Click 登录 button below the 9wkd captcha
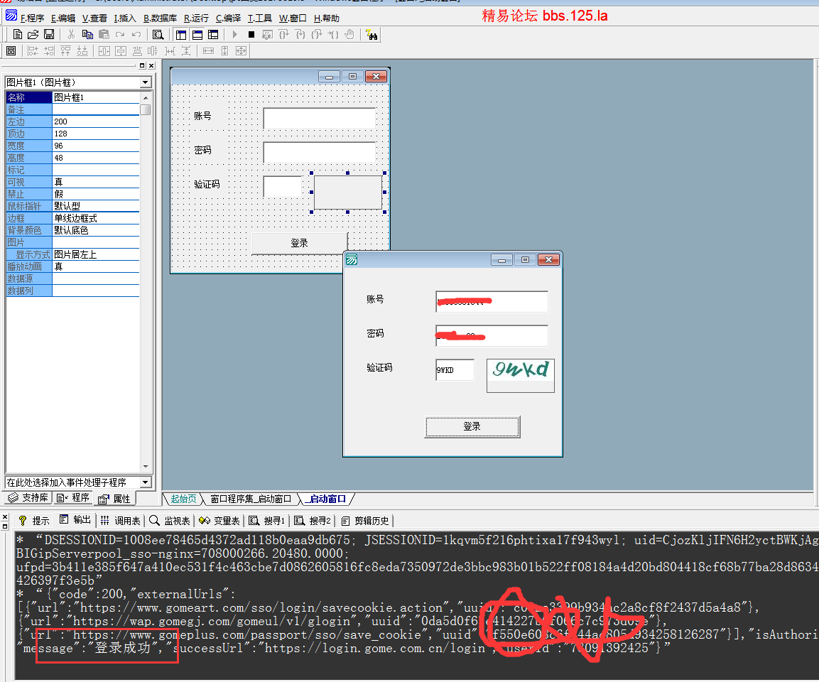Screen dimensions: 819x682 pyautogui.click(x=472, y=426)
